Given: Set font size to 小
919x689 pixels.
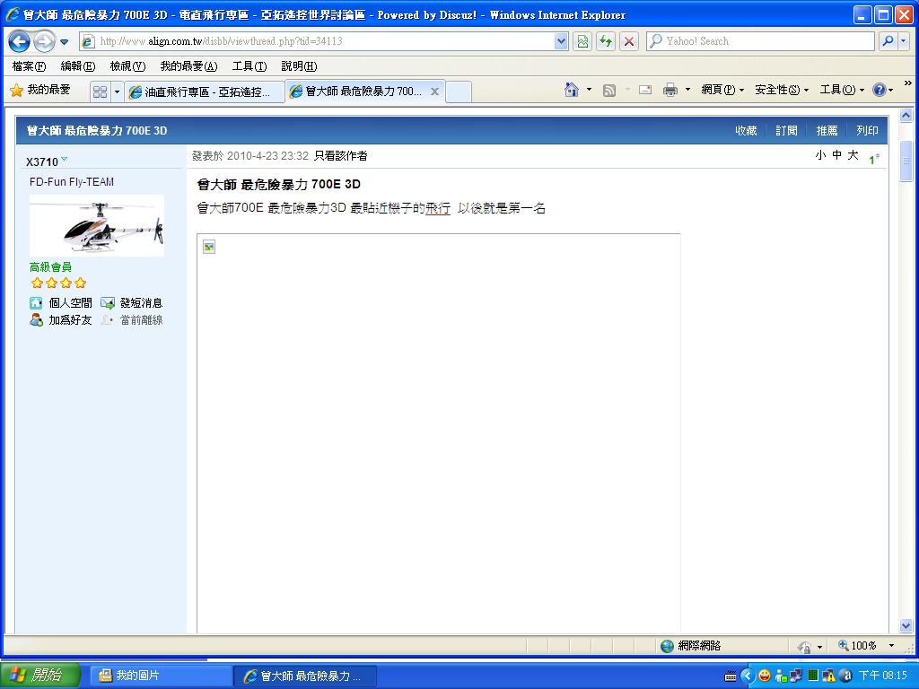Looking at the screenshot, I should click(x=820, y=154).
